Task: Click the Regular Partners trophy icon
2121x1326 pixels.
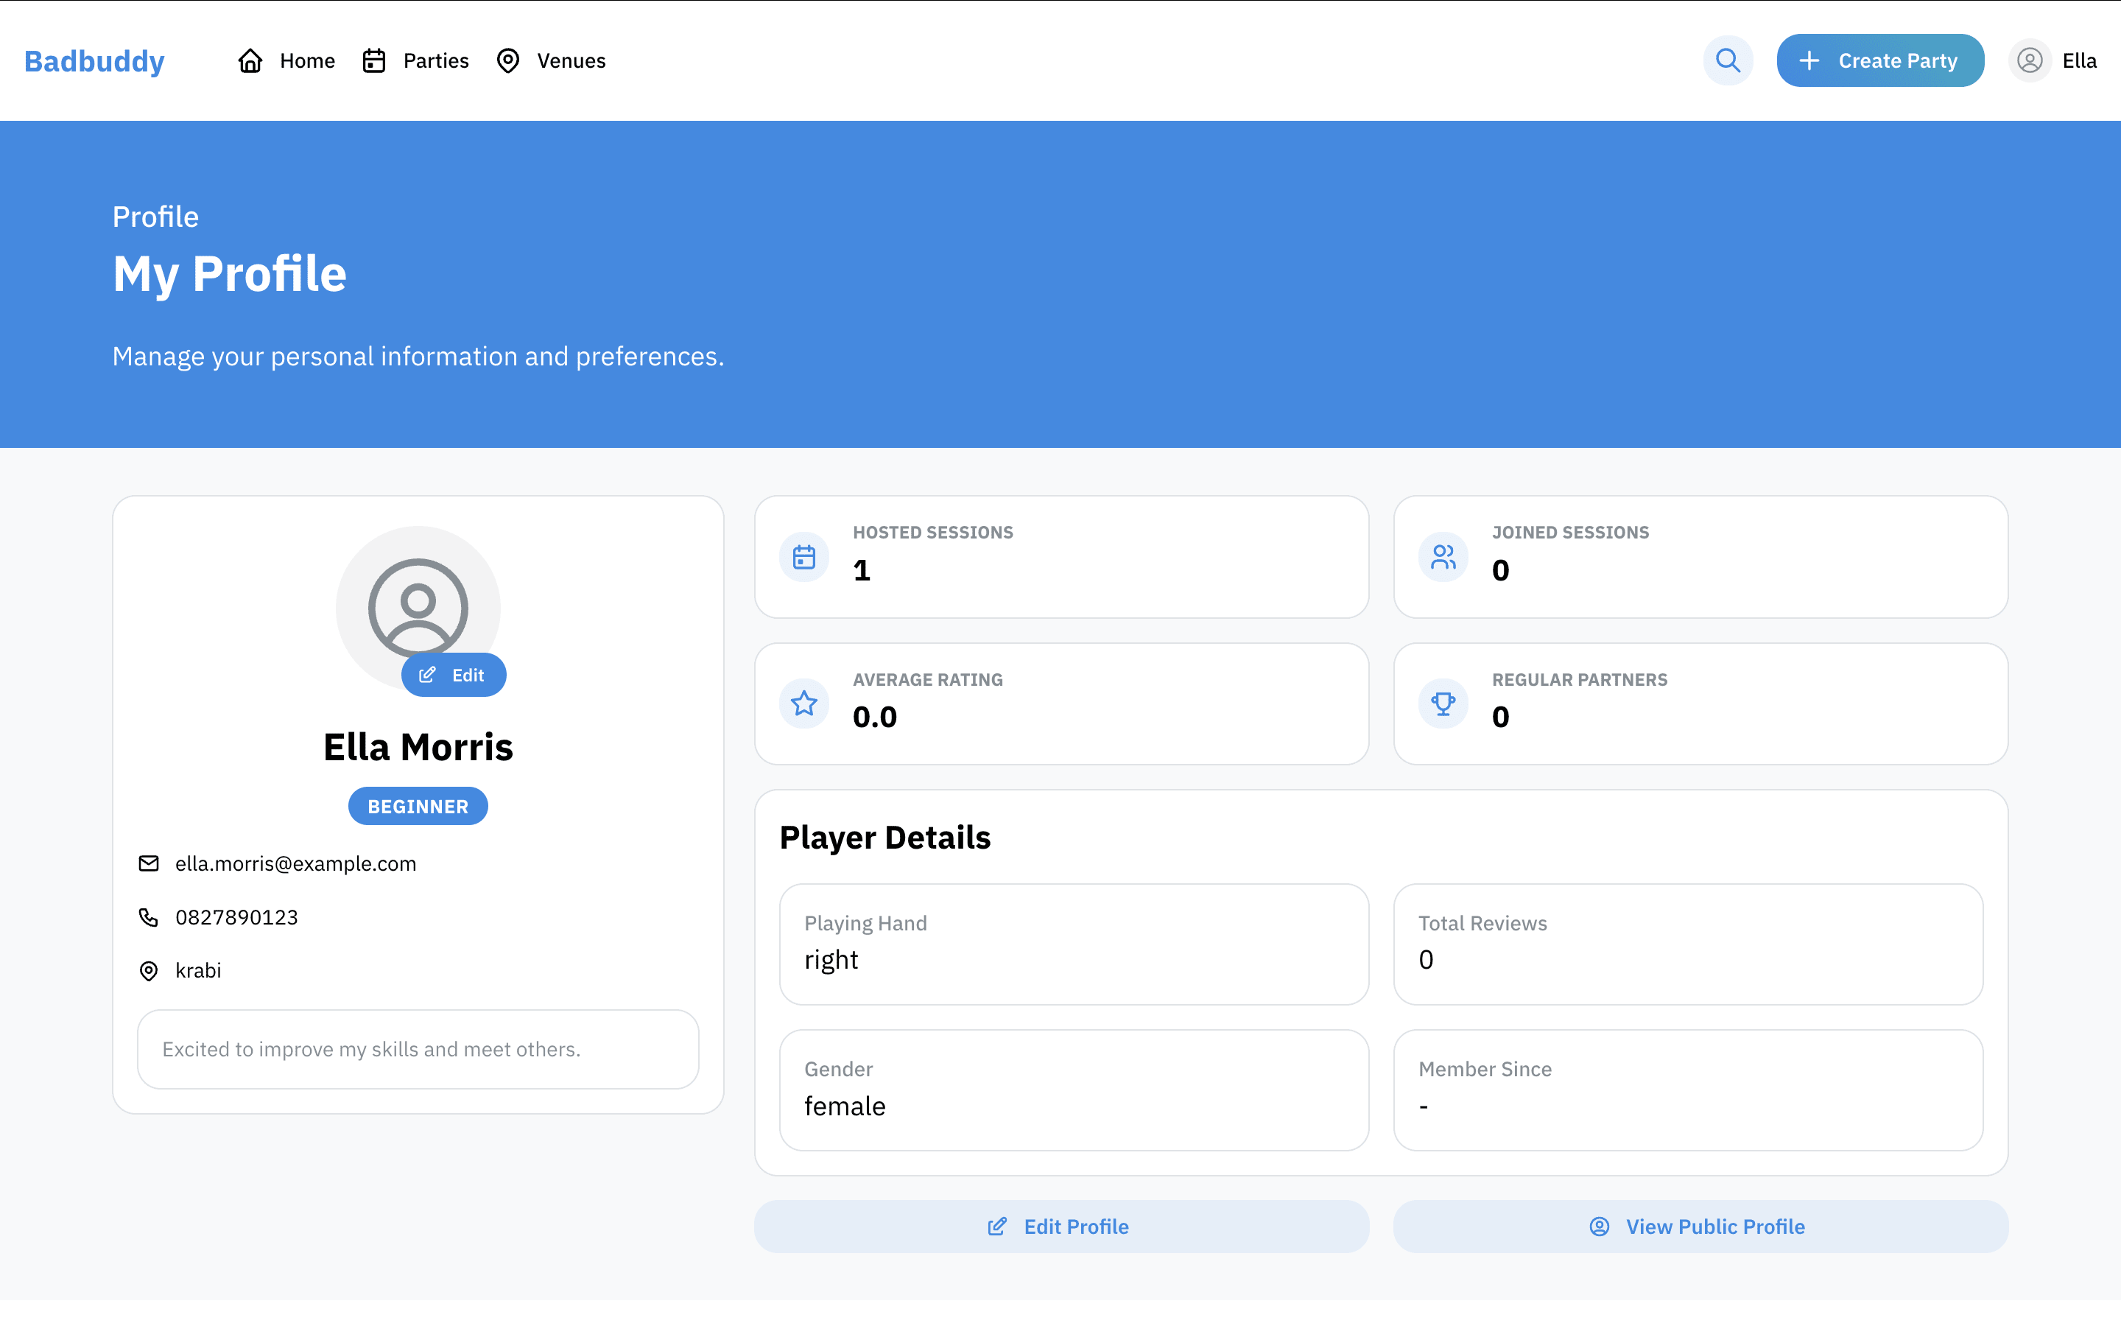Action: click(1443, 704)
